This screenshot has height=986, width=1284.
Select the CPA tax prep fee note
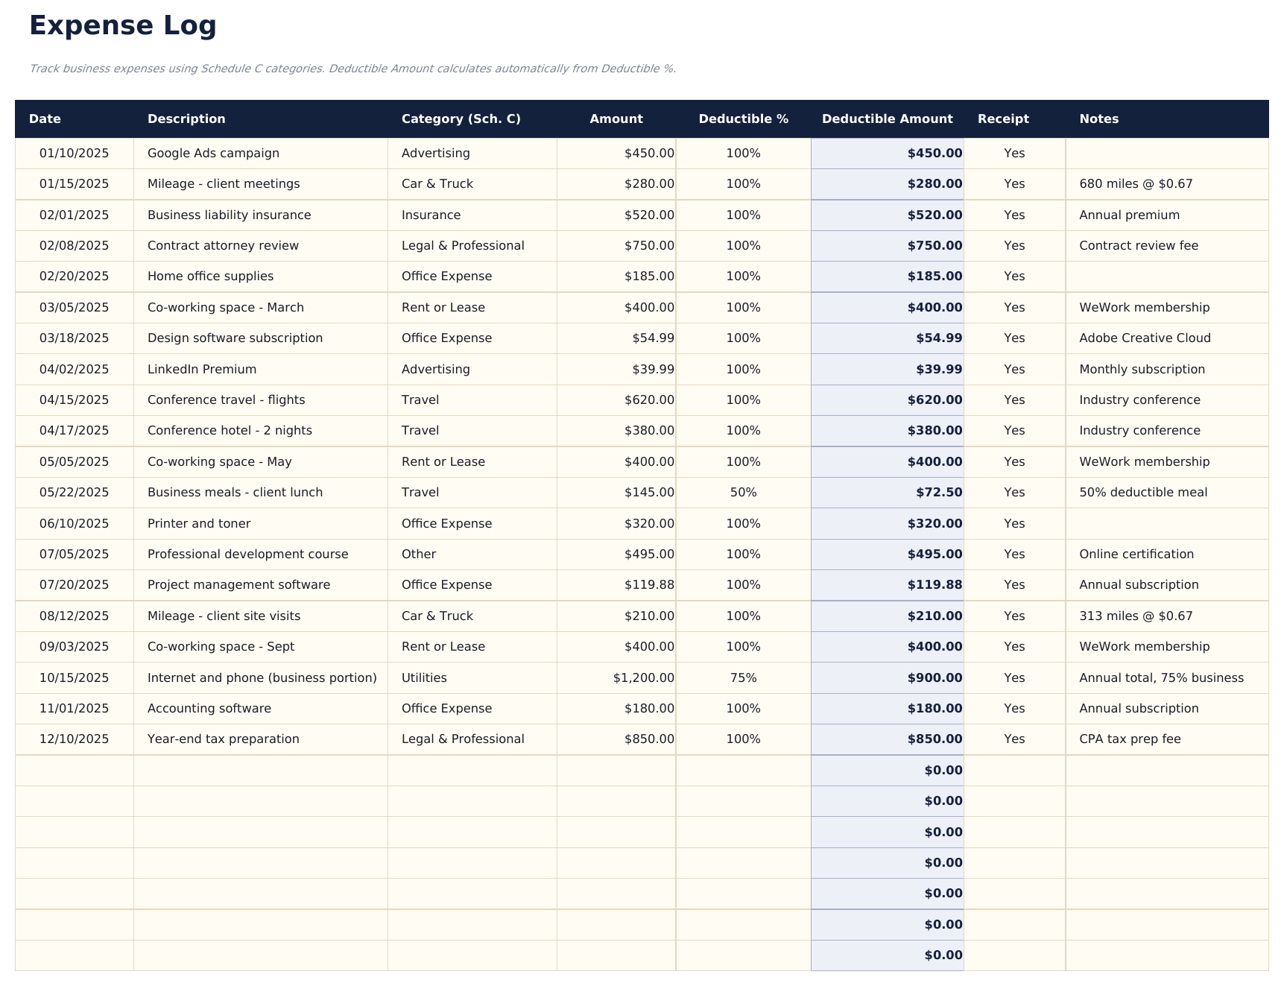pyautogui.click(x=1130, y=739)
